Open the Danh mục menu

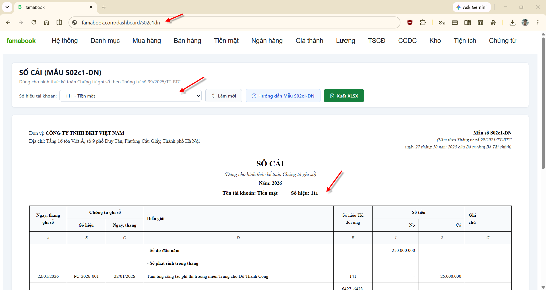[105, 41]
